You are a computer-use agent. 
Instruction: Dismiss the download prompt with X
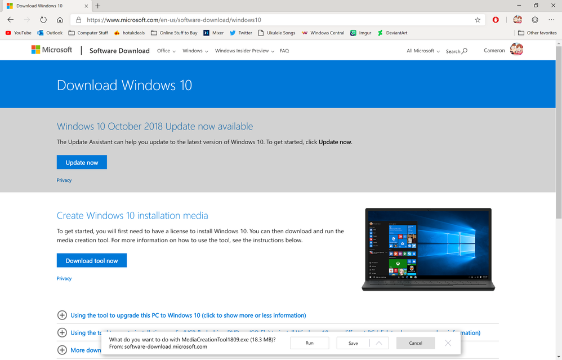pyautogui.click(x=448, y=343)
